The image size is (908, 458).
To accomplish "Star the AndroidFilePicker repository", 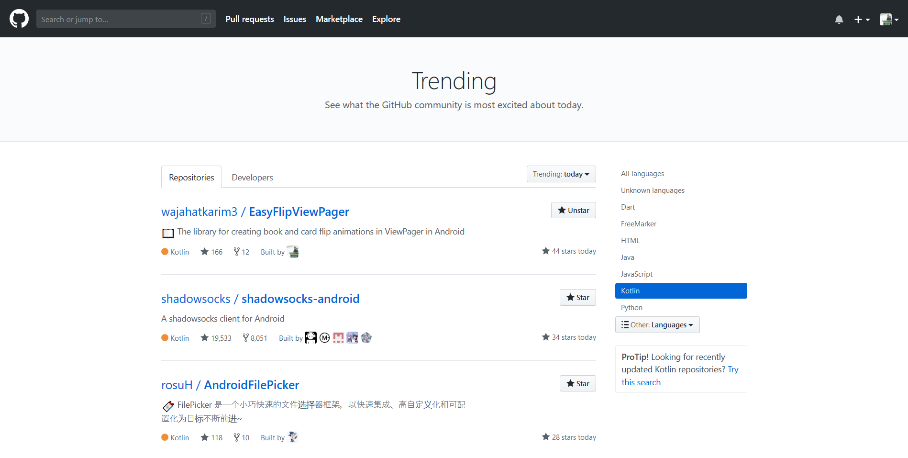I will coord(577,383).
